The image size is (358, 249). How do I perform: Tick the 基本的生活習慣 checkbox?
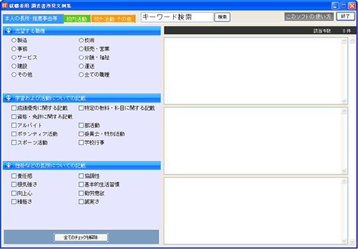click(81, 184)
